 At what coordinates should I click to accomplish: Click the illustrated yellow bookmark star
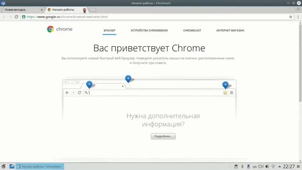click(x=225, y=93)
